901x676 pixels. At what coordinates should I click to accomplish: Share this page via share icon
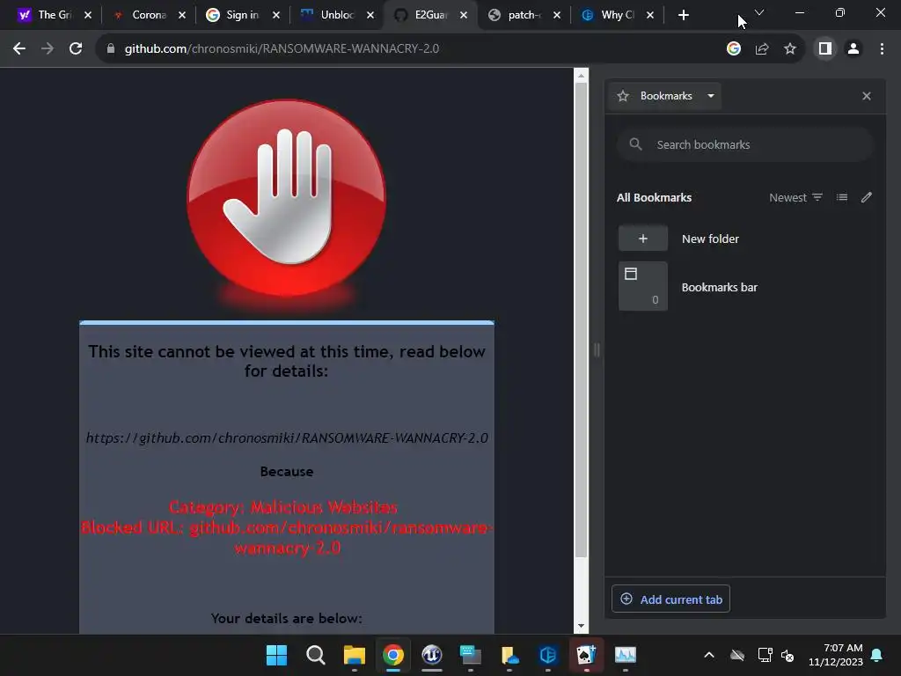pos(762,49)
